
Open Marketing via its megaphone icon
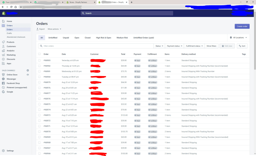(3, 55)
